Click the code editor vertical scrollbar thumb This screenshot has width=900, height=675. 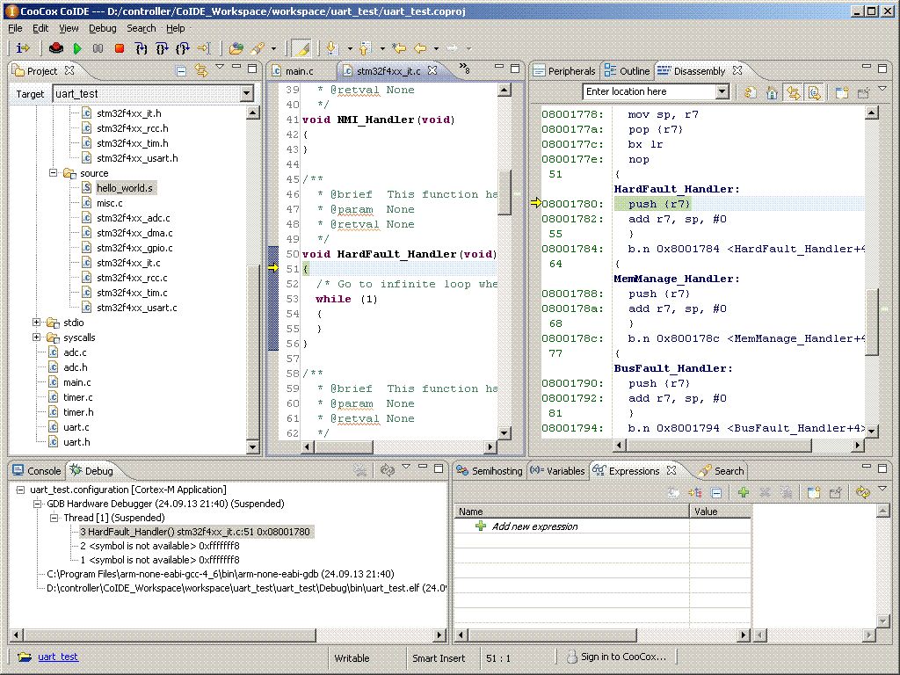point(504,192)
